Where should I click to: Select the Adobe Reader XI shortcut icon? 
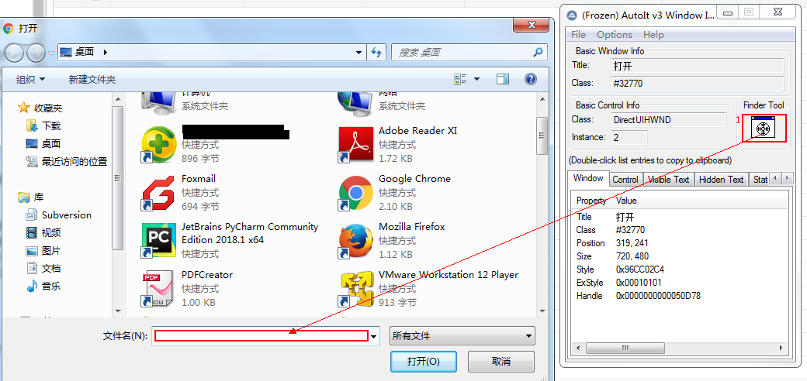356,144
